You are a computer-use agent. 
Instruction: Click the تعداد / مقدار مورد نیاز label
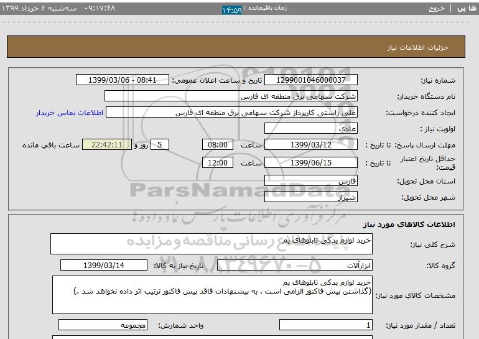(x=421, y=325)
